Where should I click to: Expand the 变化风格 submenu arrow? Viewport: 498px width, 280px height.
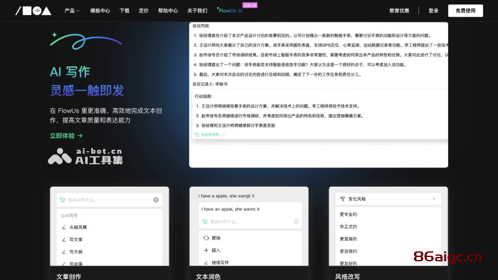pos(434,199)
